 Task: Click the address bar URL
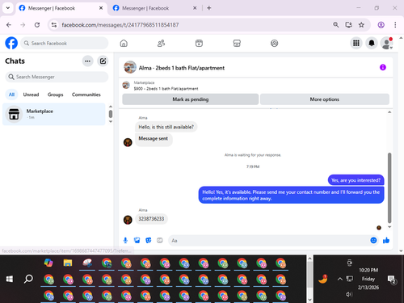(120, 25)
